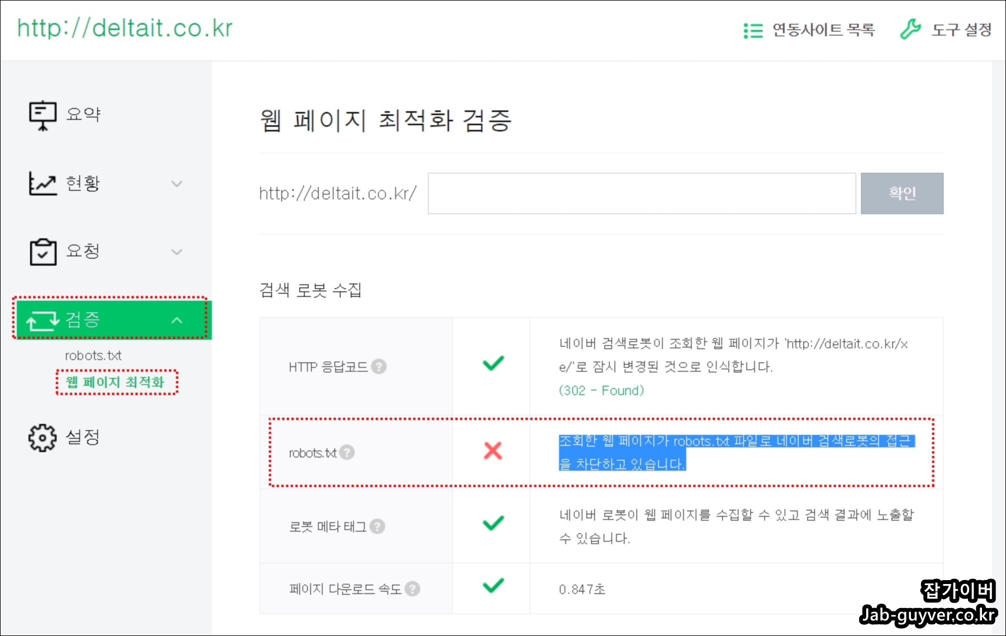Viewport: 1006px width, 636px height.
Task: Select the 요약 summary icon in the sidebar
Action: pyautogui.click(x=42, y=113)
